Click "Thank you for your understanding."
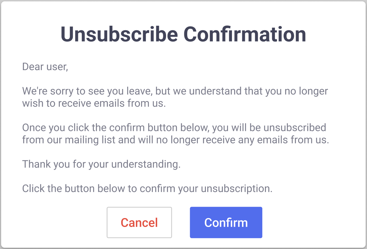Viewport: 367px width, 249px height. click(x=101, y=164)
